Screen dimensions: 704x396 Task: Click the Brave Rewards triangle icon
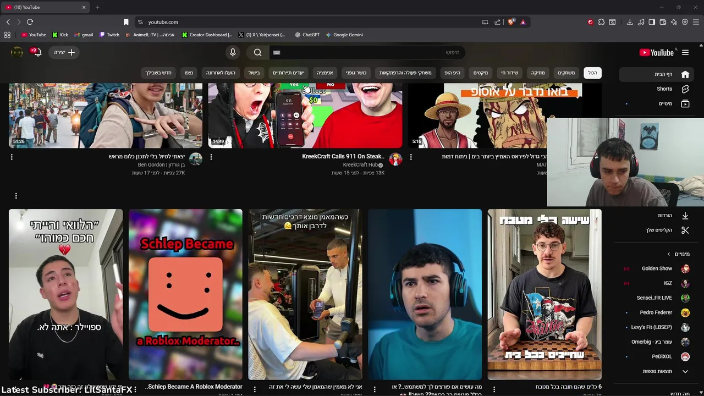click(x=522, y=22)
